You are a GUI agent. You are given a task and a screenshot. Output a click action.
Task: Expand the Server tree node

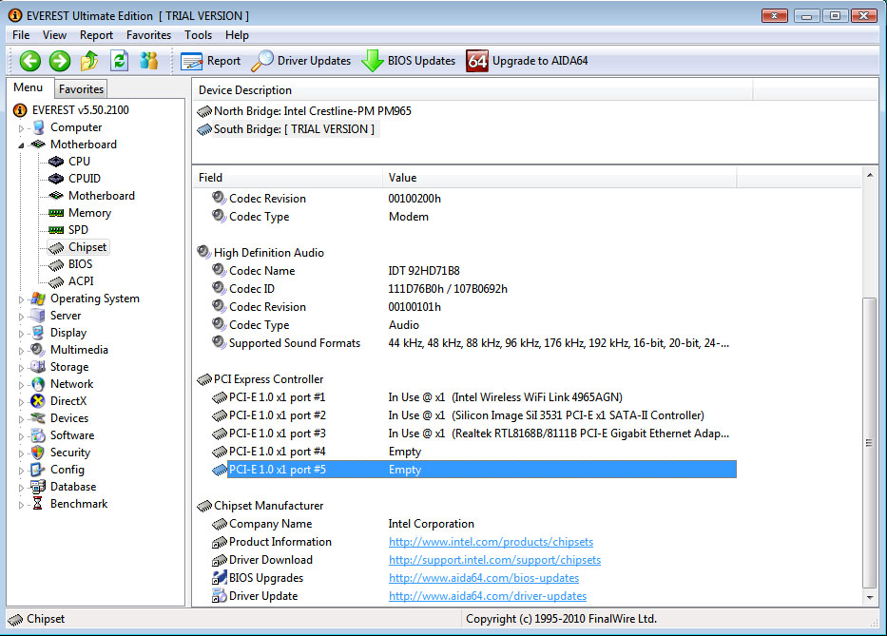point(22,317)
